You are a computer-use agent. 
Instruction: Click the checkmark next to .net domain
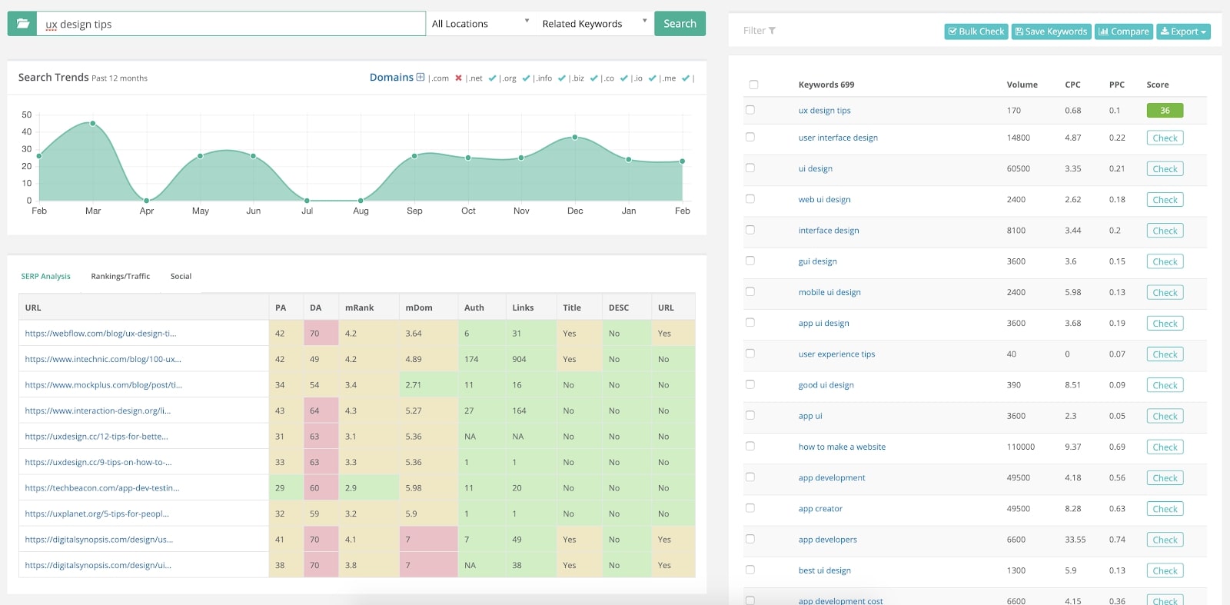tap(492, 78)
